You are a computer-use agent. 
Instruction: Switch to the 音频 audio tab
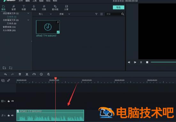[x=13, y=8]
